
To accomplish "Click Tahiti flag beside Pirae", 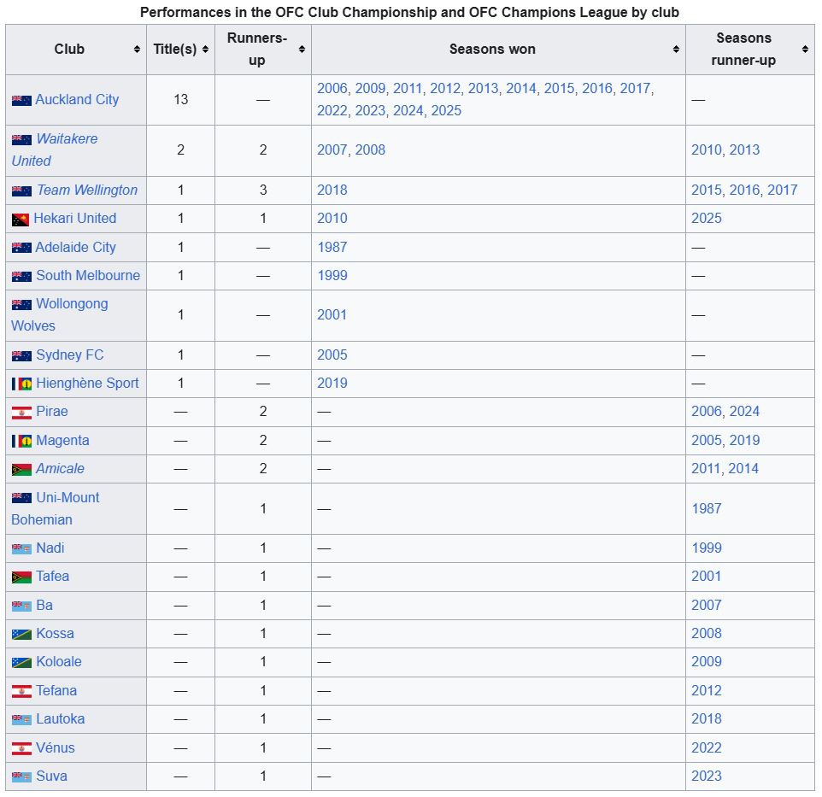I will (21, 413).
